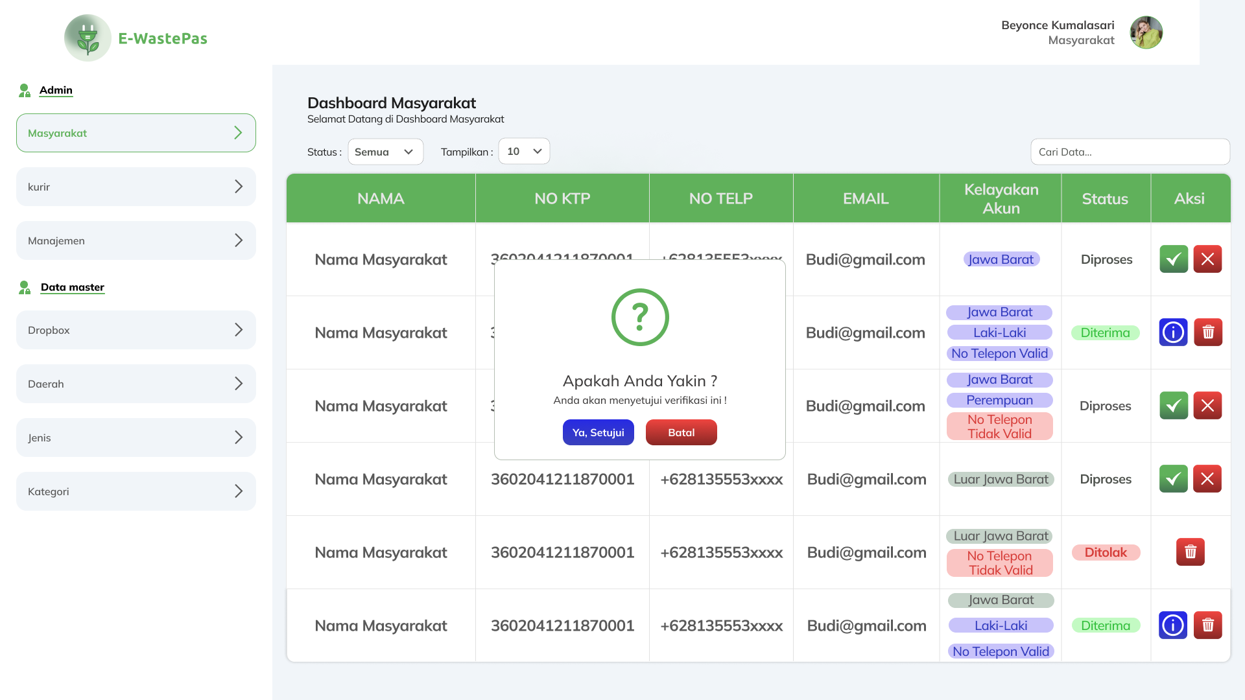1245x700 pixels.
Task: Select Kategori in the sidebar
Action: tap(136, 491)
